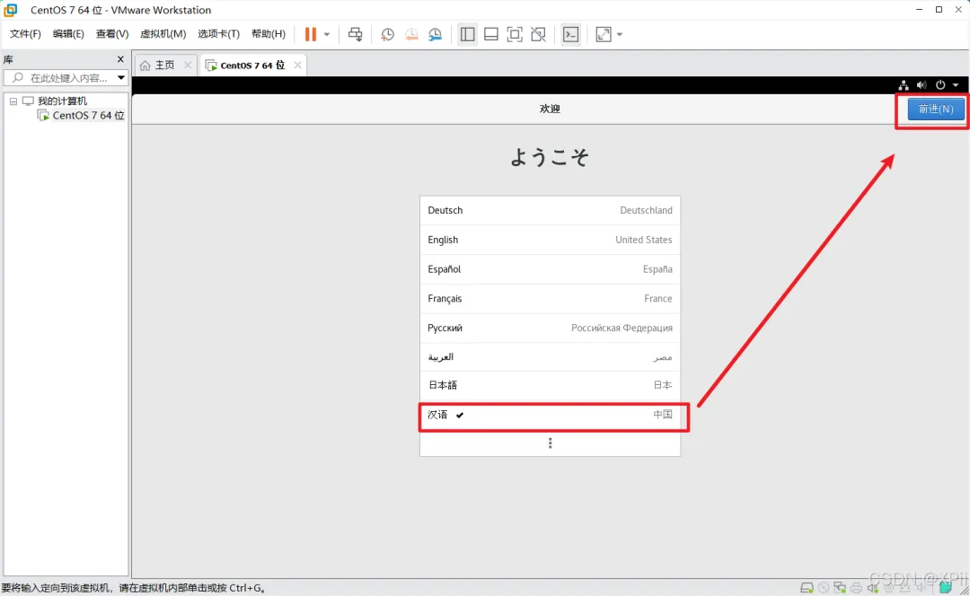This screenshot has height=596, width=970.
Task: Choose Español language row
Action: pos(550,269)
